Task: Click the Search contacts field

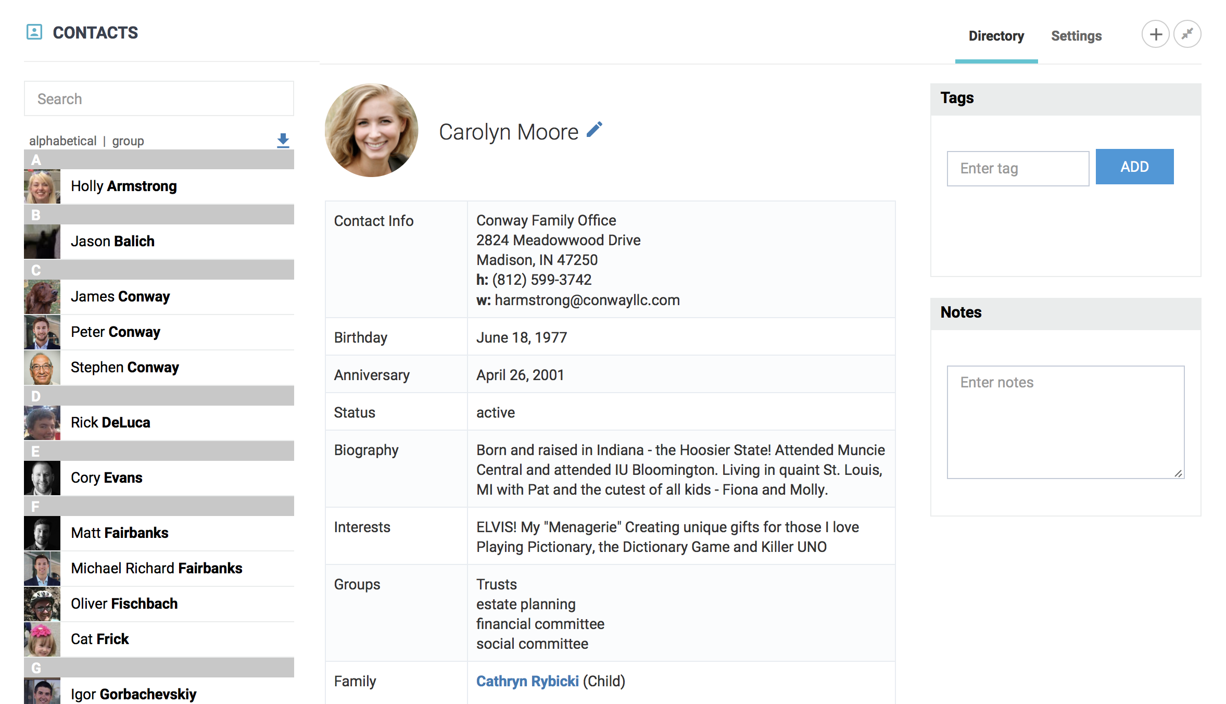Action: (159, 99)
